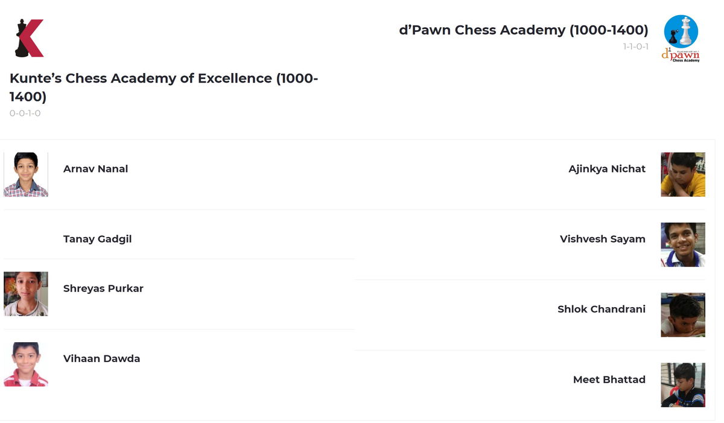
Task: Click the d'Pawn Chess Academy logo
Action: point(681,38)
